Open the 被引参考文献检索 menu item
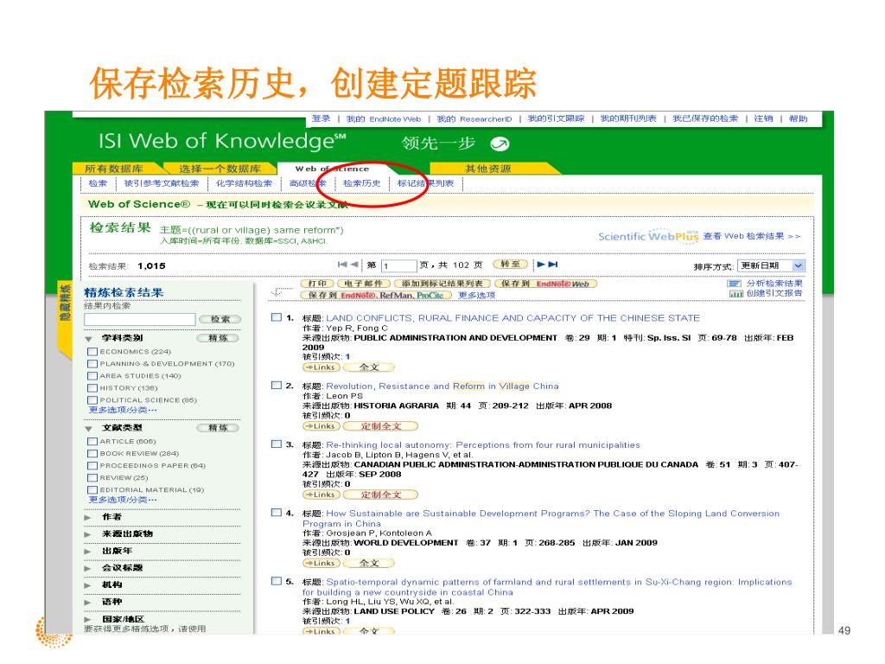 [x=162, y=183]
